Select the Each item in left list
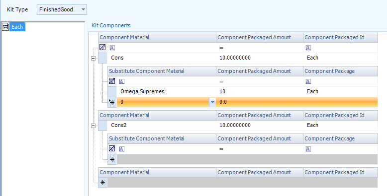 click(x=17, y=27)
